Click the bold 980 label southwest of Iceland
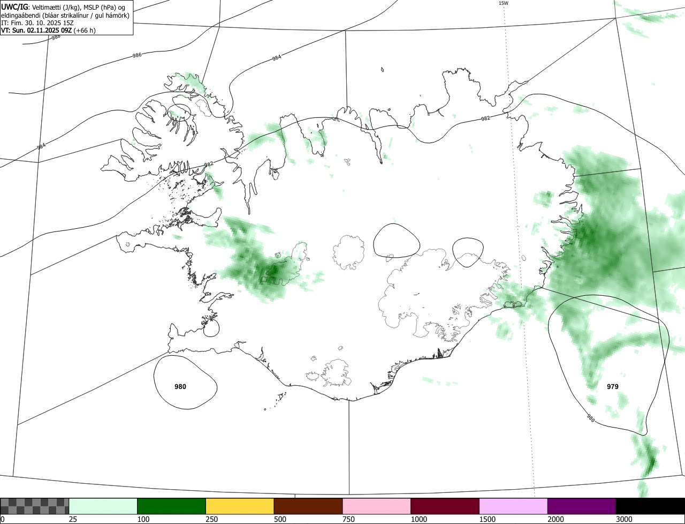This screenshot has height=524, width=685. pyautogui.click(x=180, y=386)
